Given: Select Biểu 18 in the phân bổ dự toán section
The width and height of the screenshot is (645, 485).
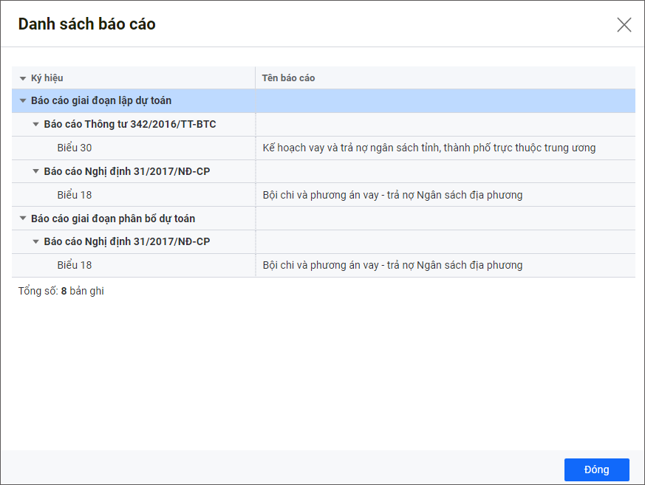Looking at the screenshot, I should [74, 265].
